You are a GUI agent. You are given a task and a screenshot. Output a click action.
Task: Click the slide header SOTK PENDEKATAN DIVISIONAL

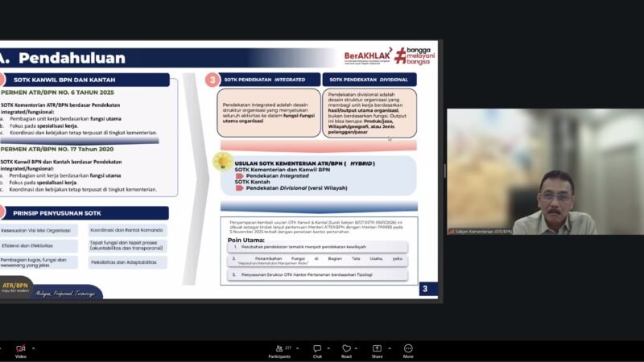369,80
